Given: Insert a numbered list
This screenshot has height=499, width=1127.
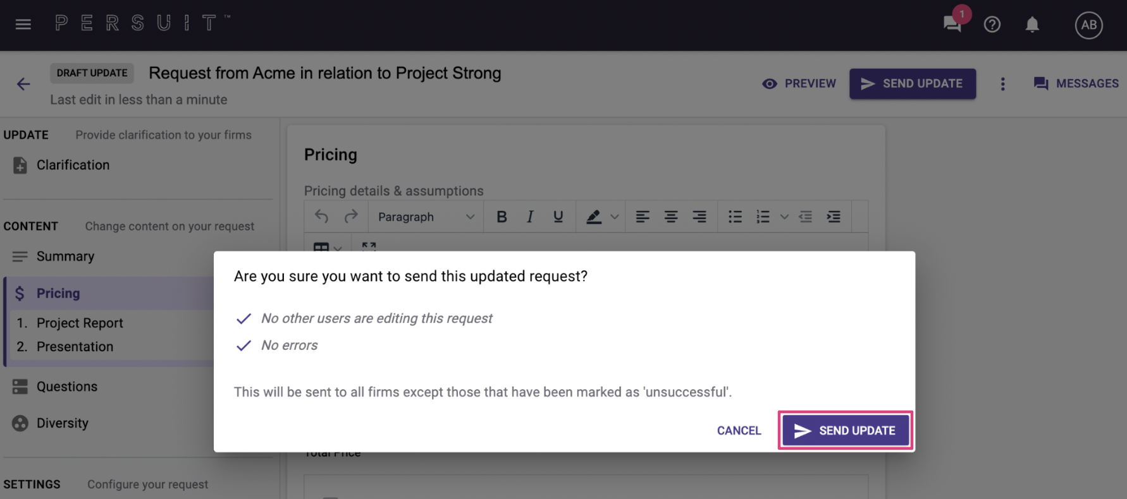Looking at the screenshot, I should (x=763, y=217).
